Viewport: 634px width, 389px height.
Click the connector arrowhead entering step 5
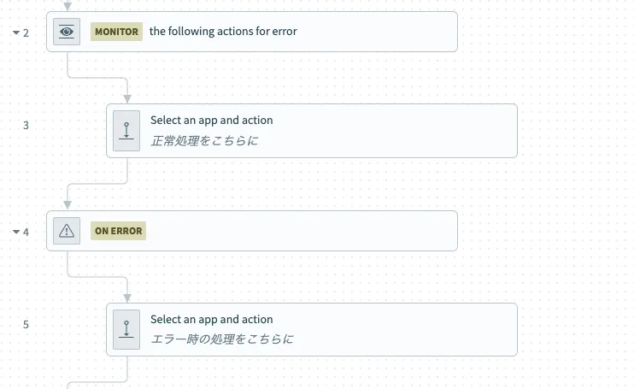point(127,298)
